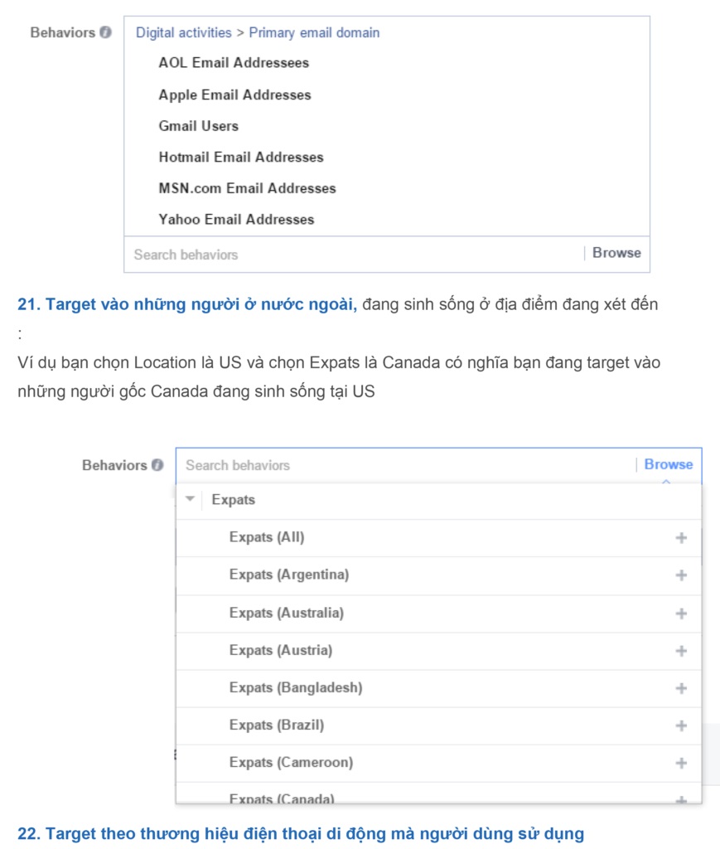
Task: Add Expats (Bangladesh) with plus icon
Action: click(681, 688)
